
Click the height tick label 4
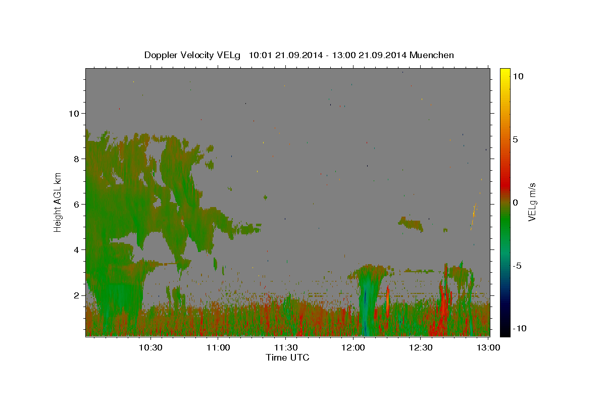point(76,249)
